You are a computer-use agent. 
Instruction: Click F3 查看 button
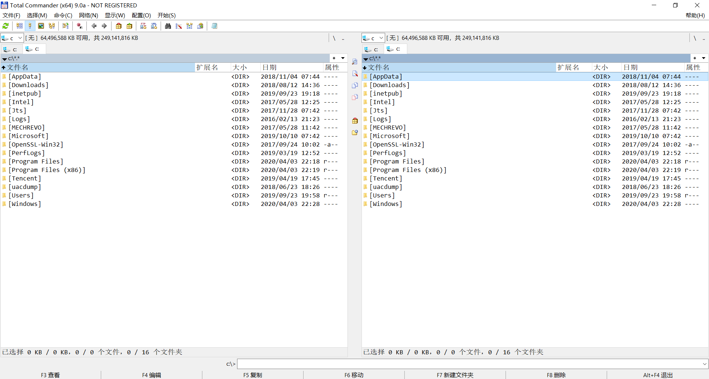point(51,375)
